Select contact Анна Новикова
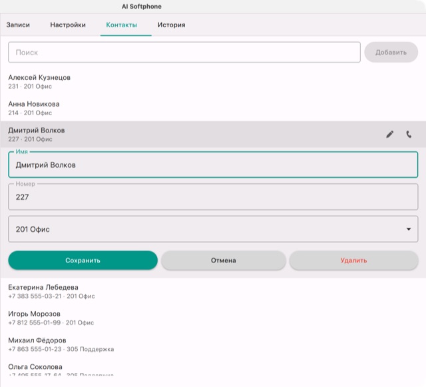Image resolution: width=426 pixels, height=387 pixels. tap(213, 108)
